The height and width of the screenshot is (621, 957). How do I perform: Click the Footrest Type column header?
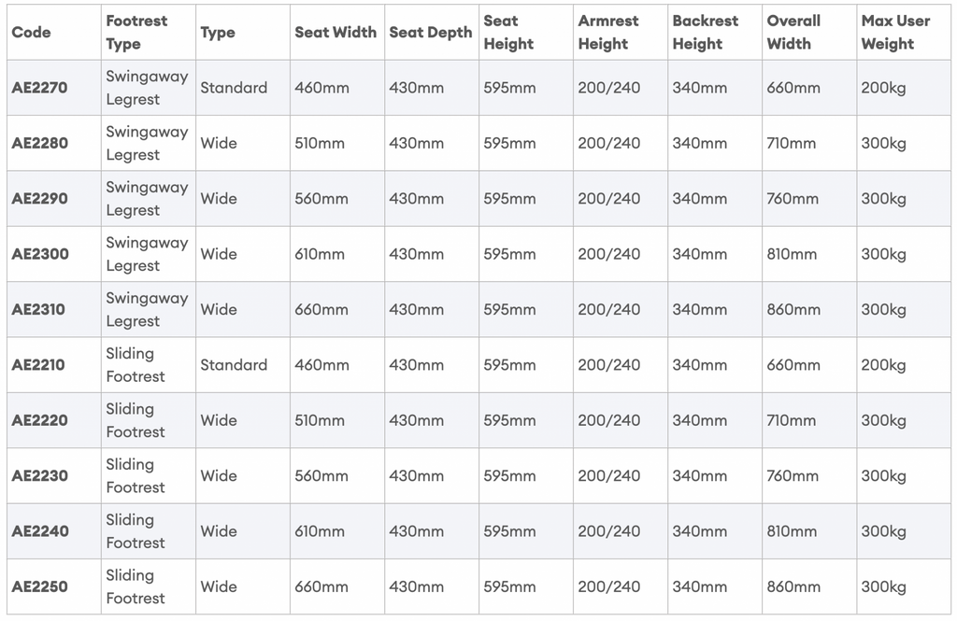136,33
